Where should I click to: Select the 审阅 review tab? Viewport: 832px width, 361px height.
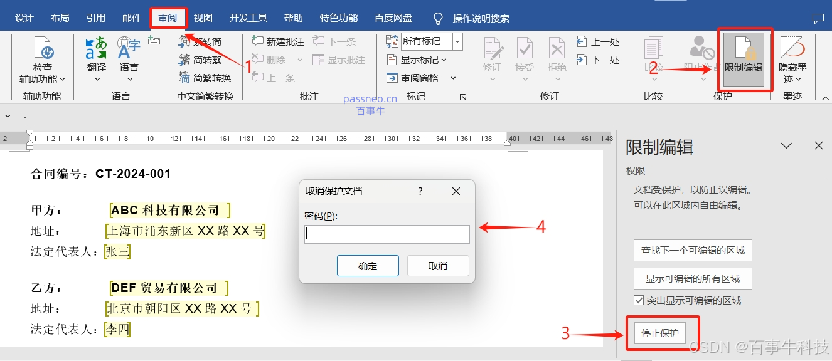(168, 18)
